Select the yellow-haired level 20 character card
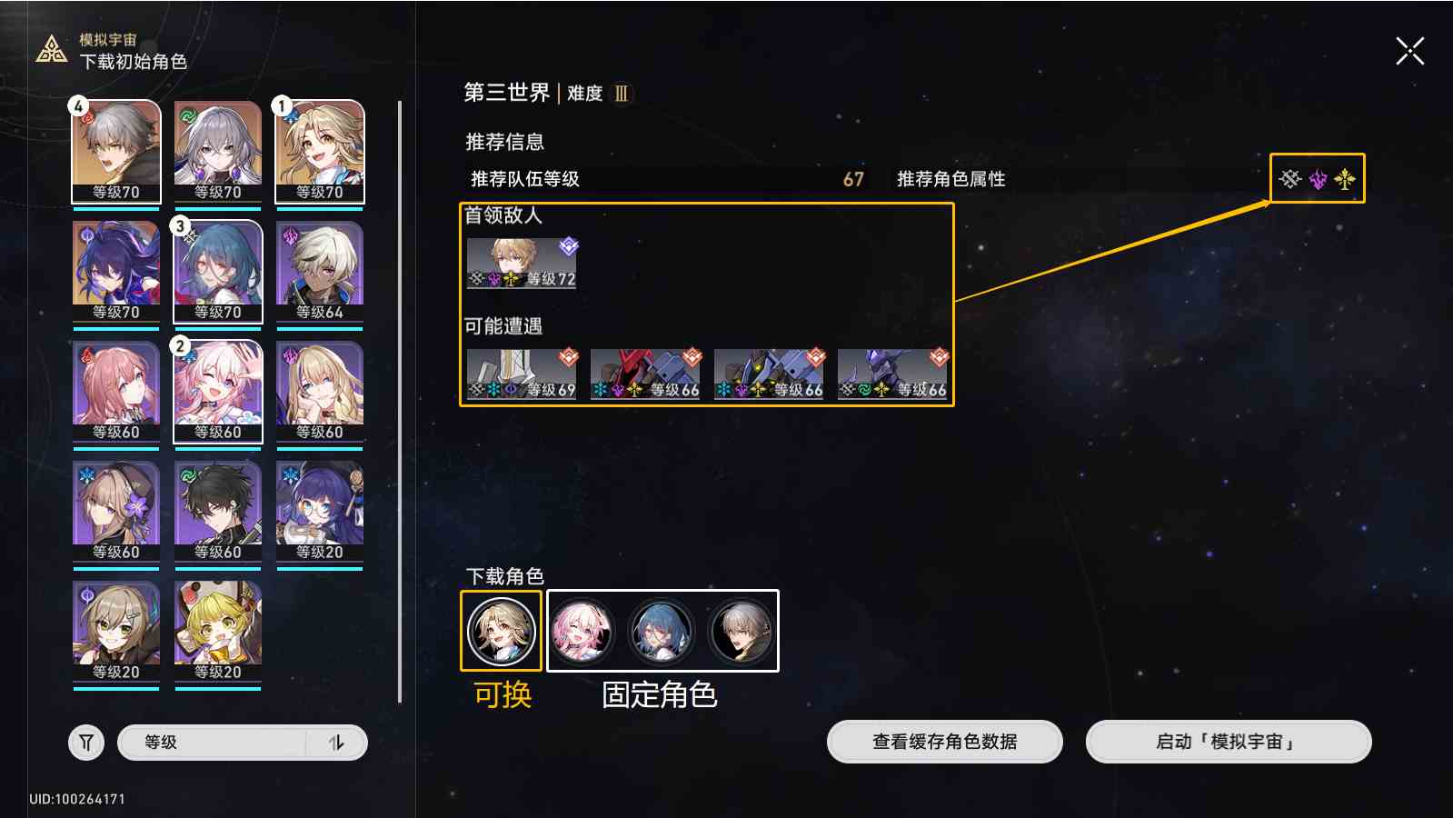 coord(218,632)
